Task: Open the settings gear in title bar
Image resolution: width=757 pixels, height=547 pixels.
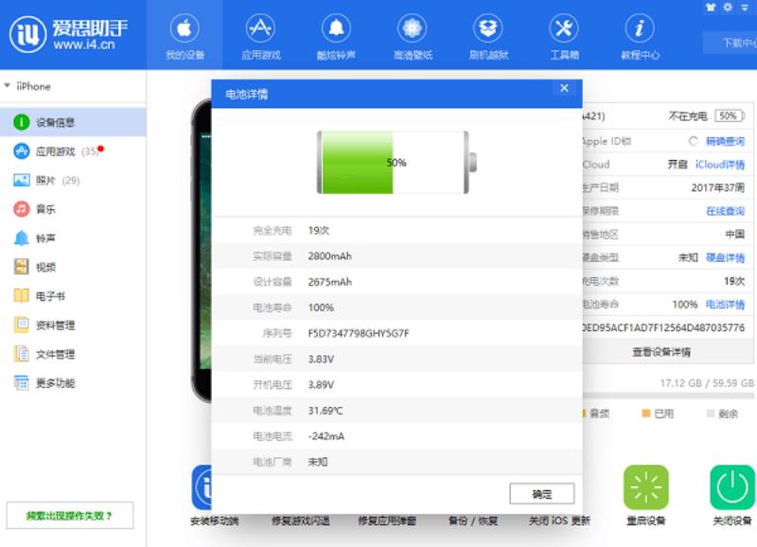Action: click(x=728, y=8)
